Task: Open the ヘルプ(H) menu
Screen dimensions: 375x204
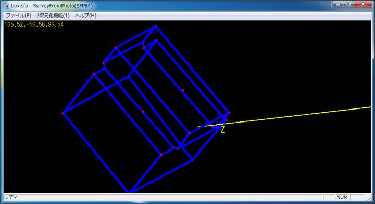Action: click(85, 16)
